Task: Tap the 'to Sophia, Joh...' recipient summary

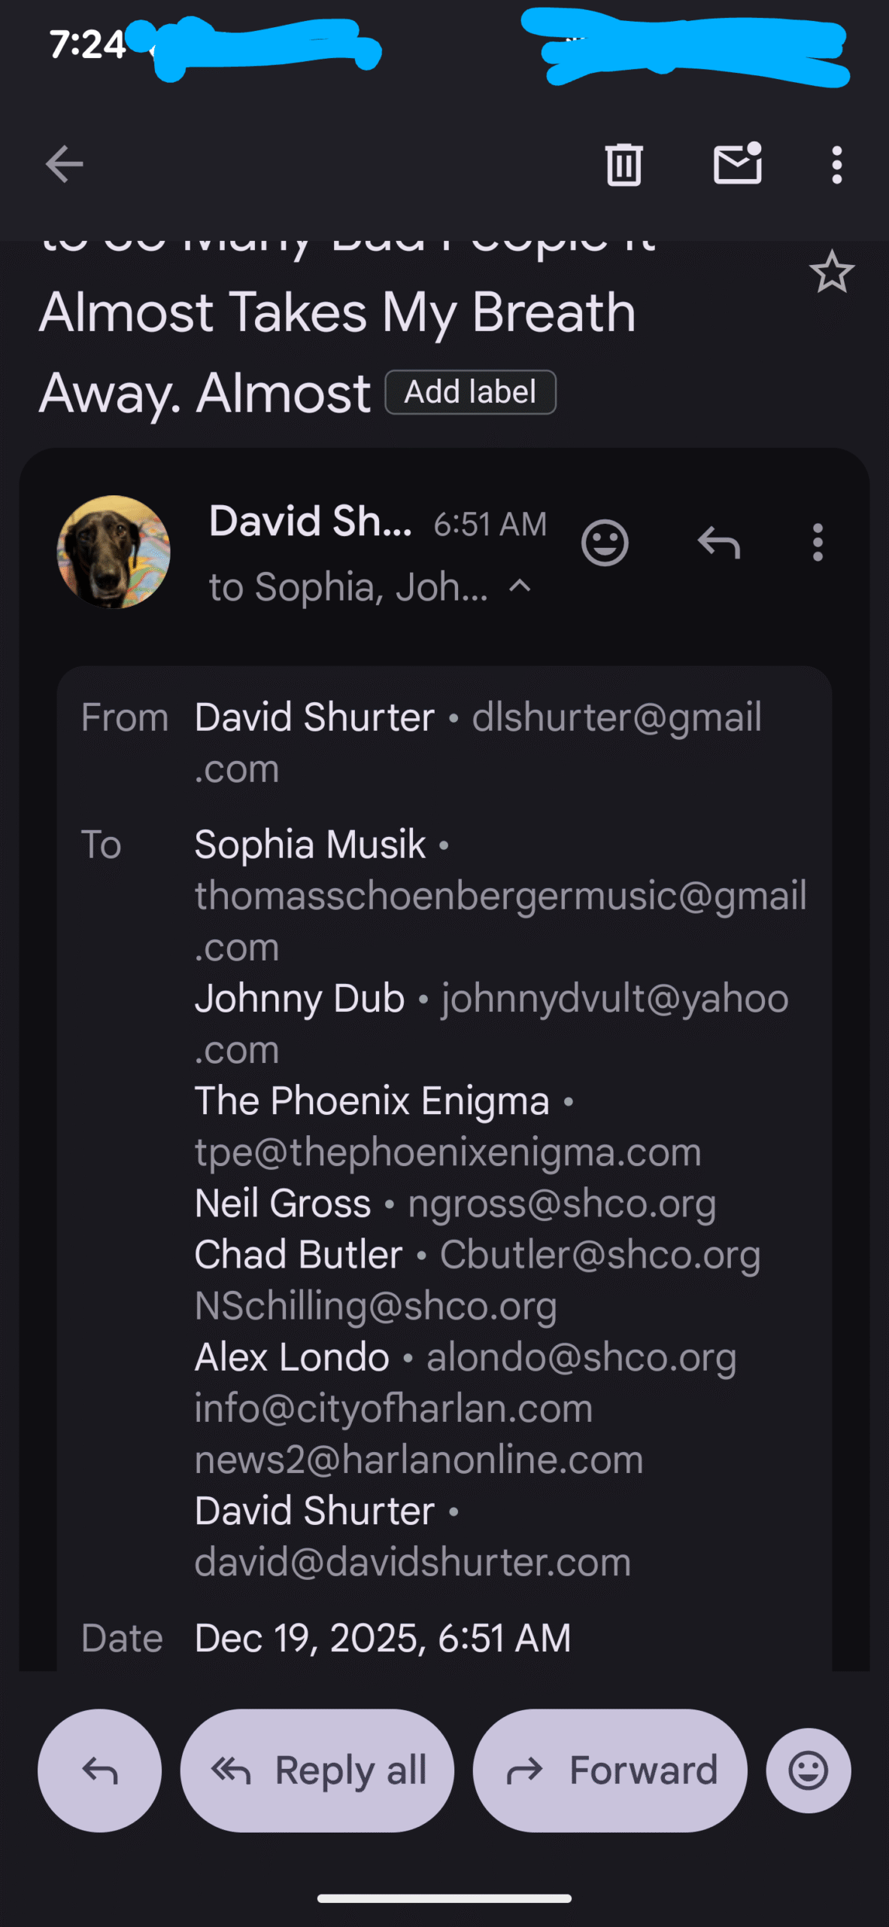Action: [348, 587]
